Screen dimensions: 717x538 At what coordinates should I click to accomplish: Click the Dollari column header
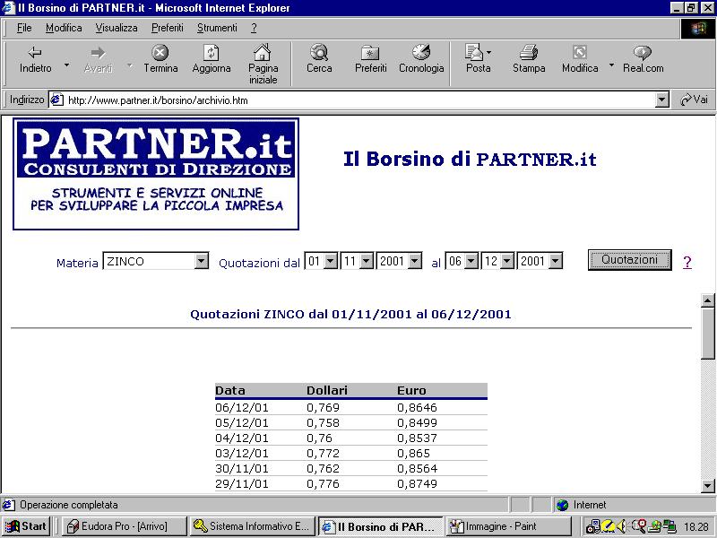(x=327, y=390)
